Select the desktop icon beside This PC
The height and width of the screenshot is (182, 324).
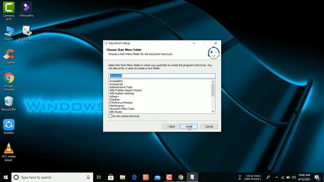point(26,33)
